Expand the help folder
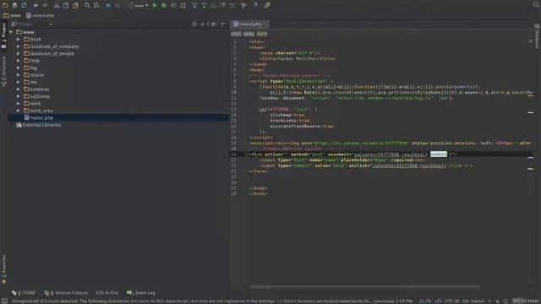The height and width of the screenshot is (304, 541). pos(19,61)
